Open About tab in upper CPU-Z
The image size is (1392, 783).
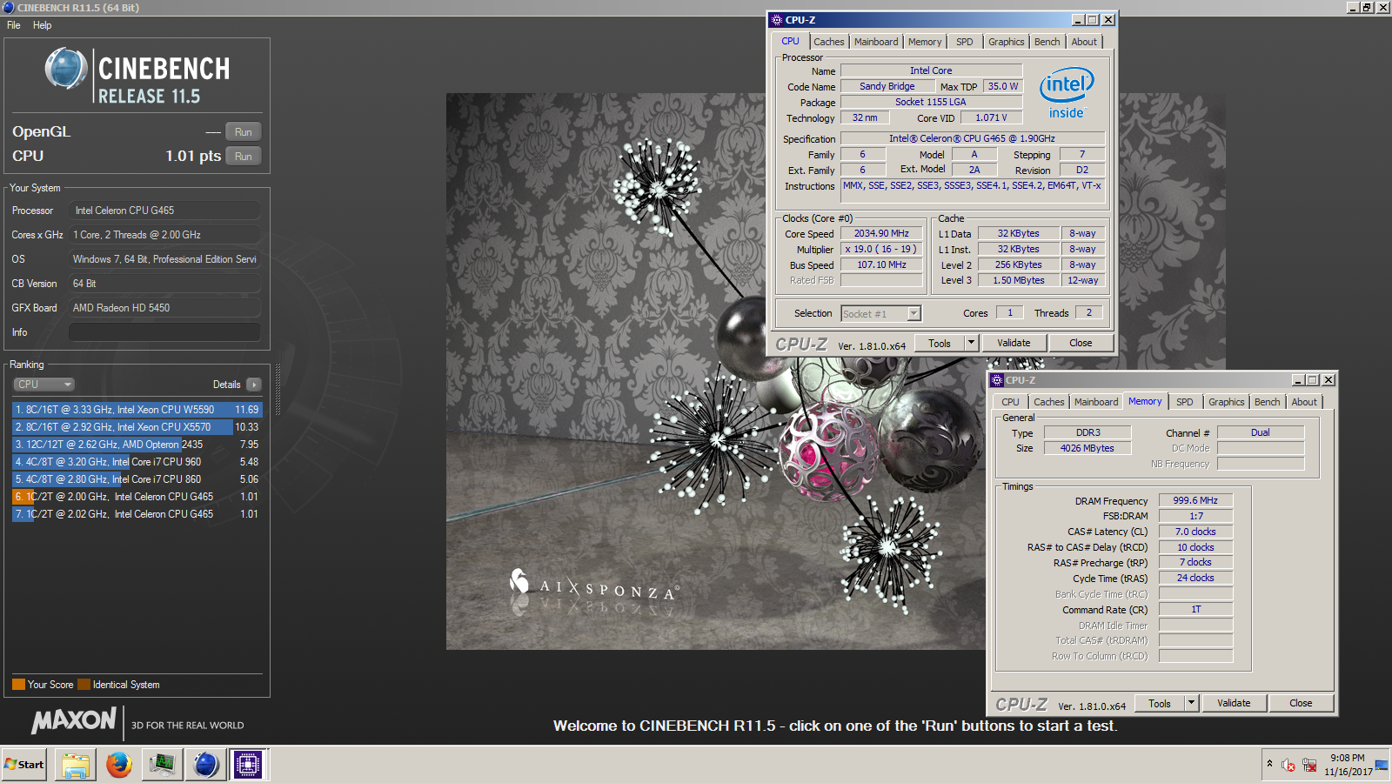(x=1084, y=42)
